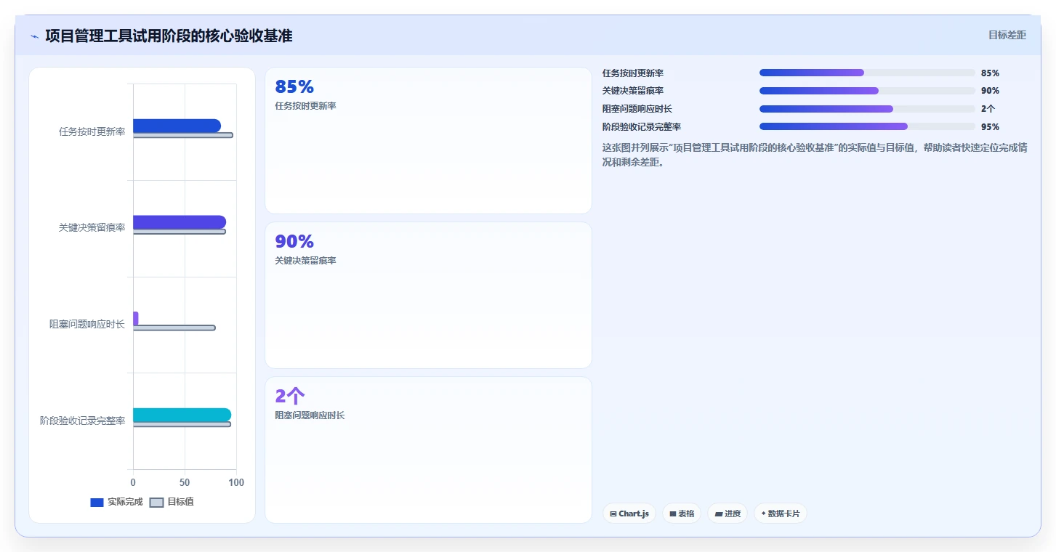
Task: Toggle the 目标值 legend item
Action: coord(172,502)
